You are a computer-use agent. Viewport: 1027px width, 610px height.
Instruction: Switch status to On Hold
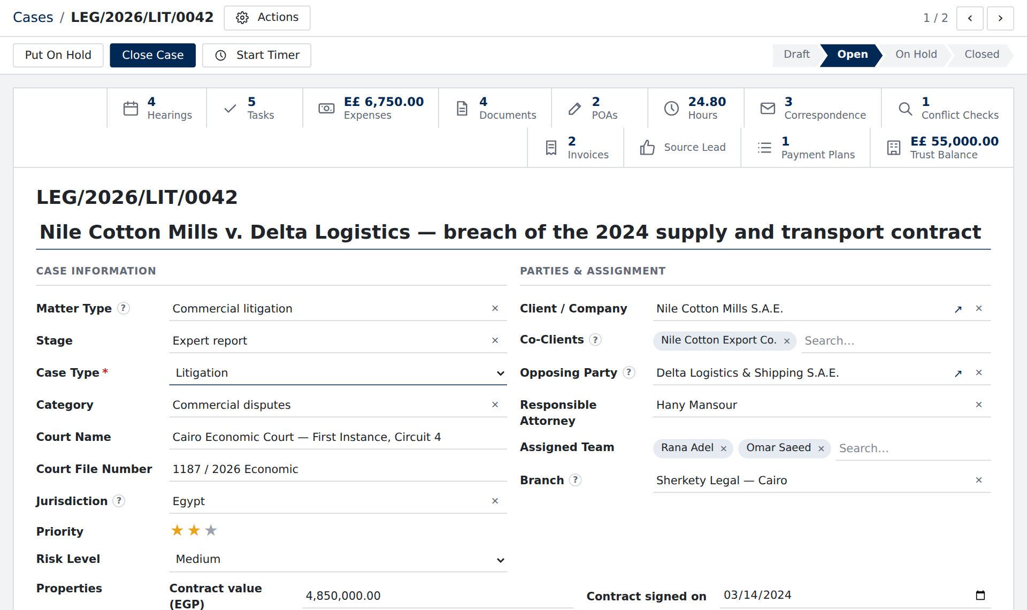pyautogui.click(x=916, y=55)
